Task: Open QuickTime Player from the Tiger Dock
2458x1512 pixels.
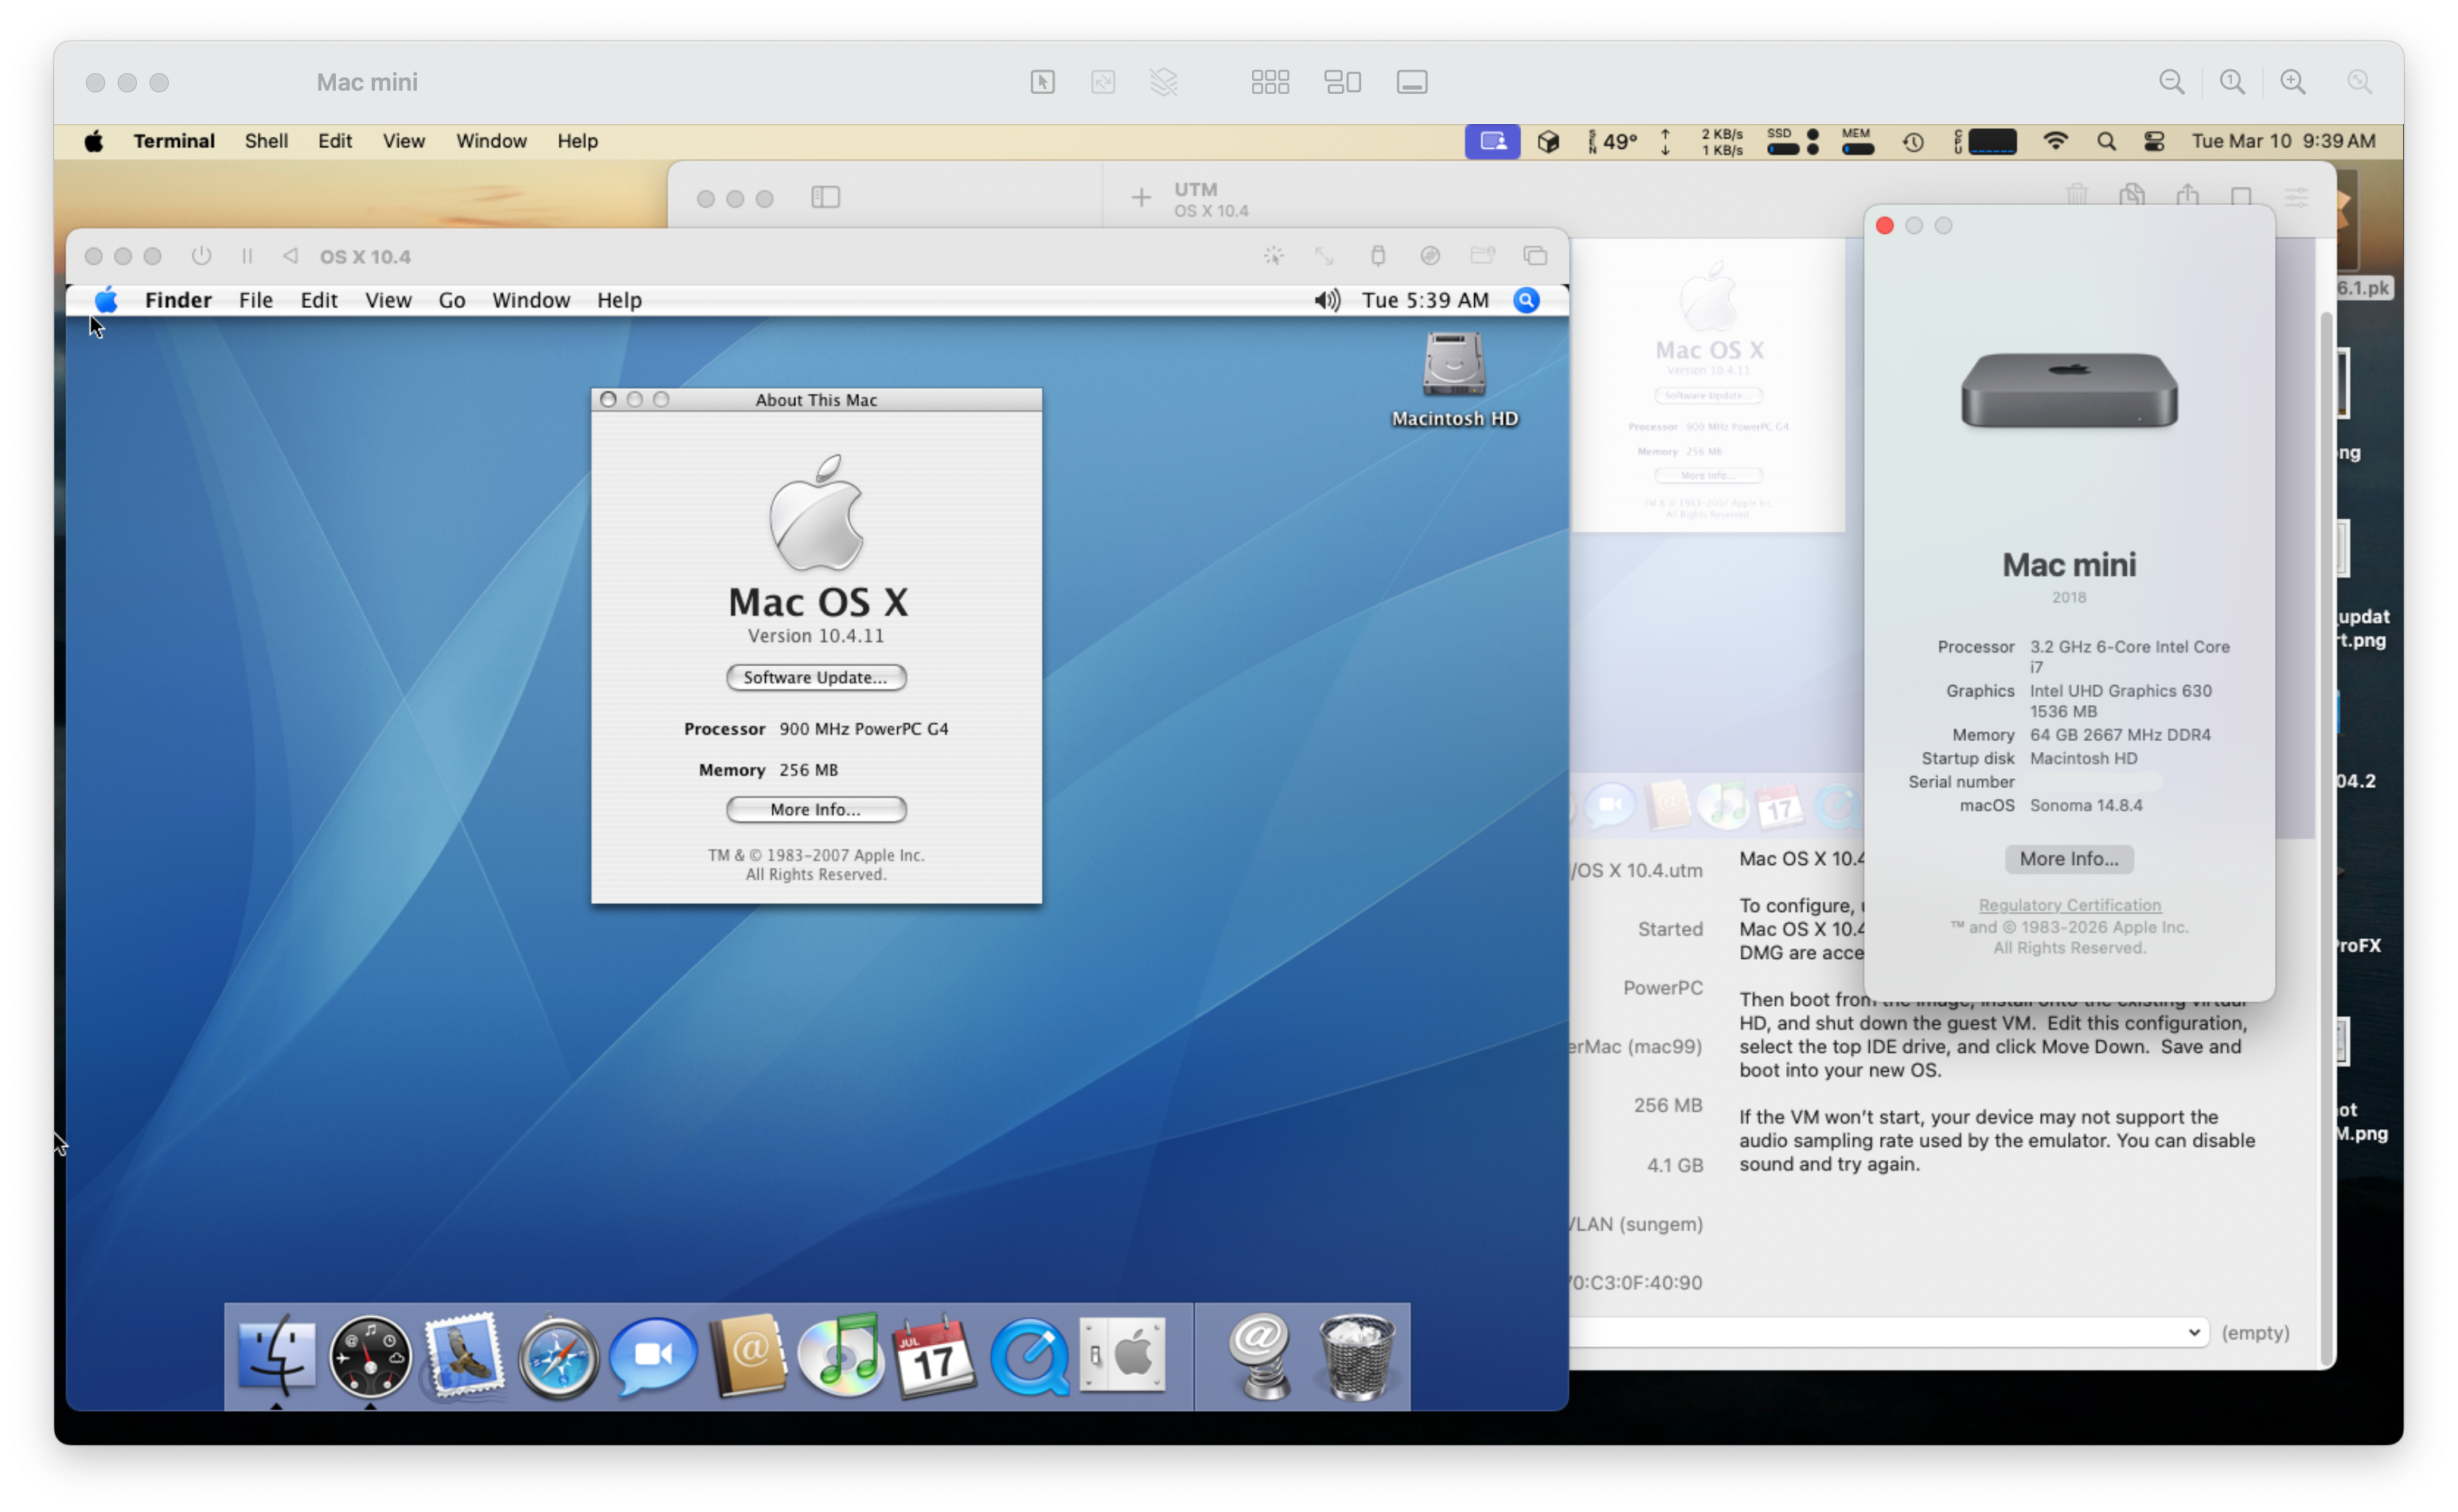Action: coord(1029,1357)
